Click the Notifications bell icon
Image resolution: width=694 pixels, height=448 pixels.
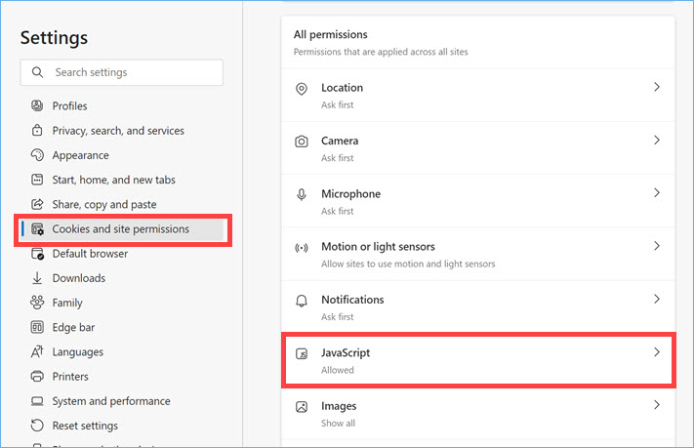(x=302, y=301)
